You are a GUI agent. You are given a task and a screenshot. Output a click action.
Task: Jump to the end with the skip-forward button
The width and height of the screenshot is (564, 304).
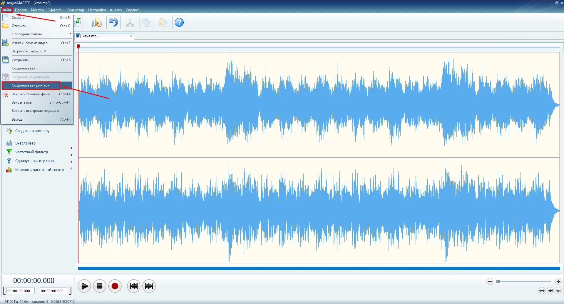[x=149, y=286]
